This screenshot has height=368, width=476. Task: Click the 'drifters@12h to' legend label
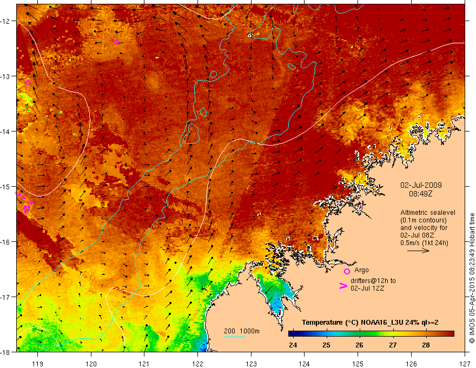point(373,281)
